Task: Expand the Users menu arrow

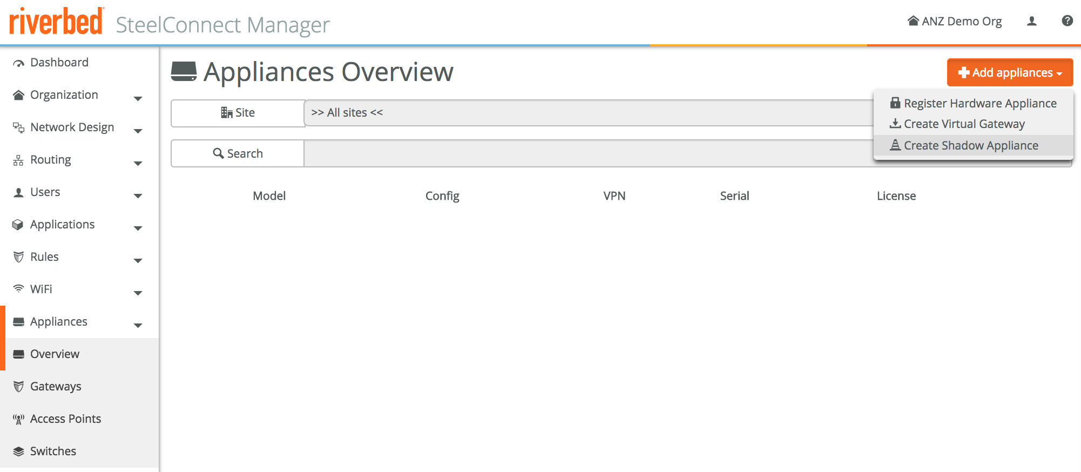Action: coord(138,195)
